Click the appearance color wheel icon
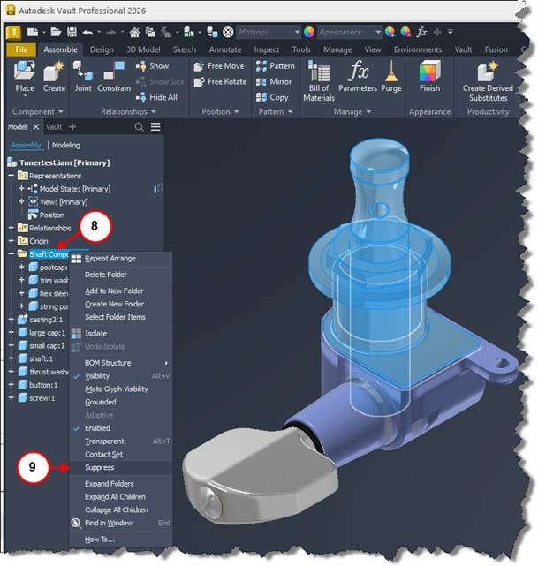The width and height of the screenshot is (538, 566). (308, 33)
